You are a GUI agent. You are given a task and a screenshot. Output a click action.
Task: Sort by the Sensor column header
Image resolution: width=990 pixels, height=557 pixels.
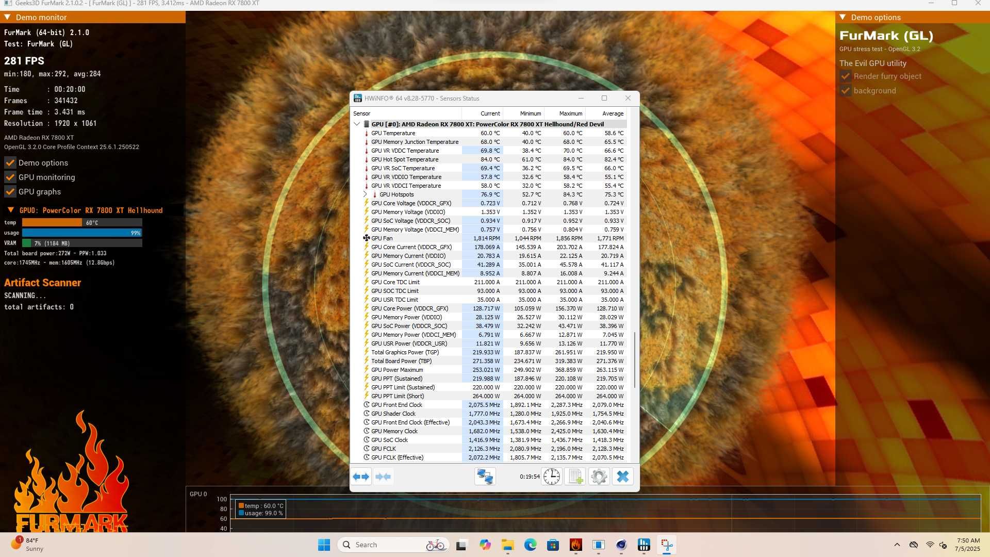coord(406,113)
